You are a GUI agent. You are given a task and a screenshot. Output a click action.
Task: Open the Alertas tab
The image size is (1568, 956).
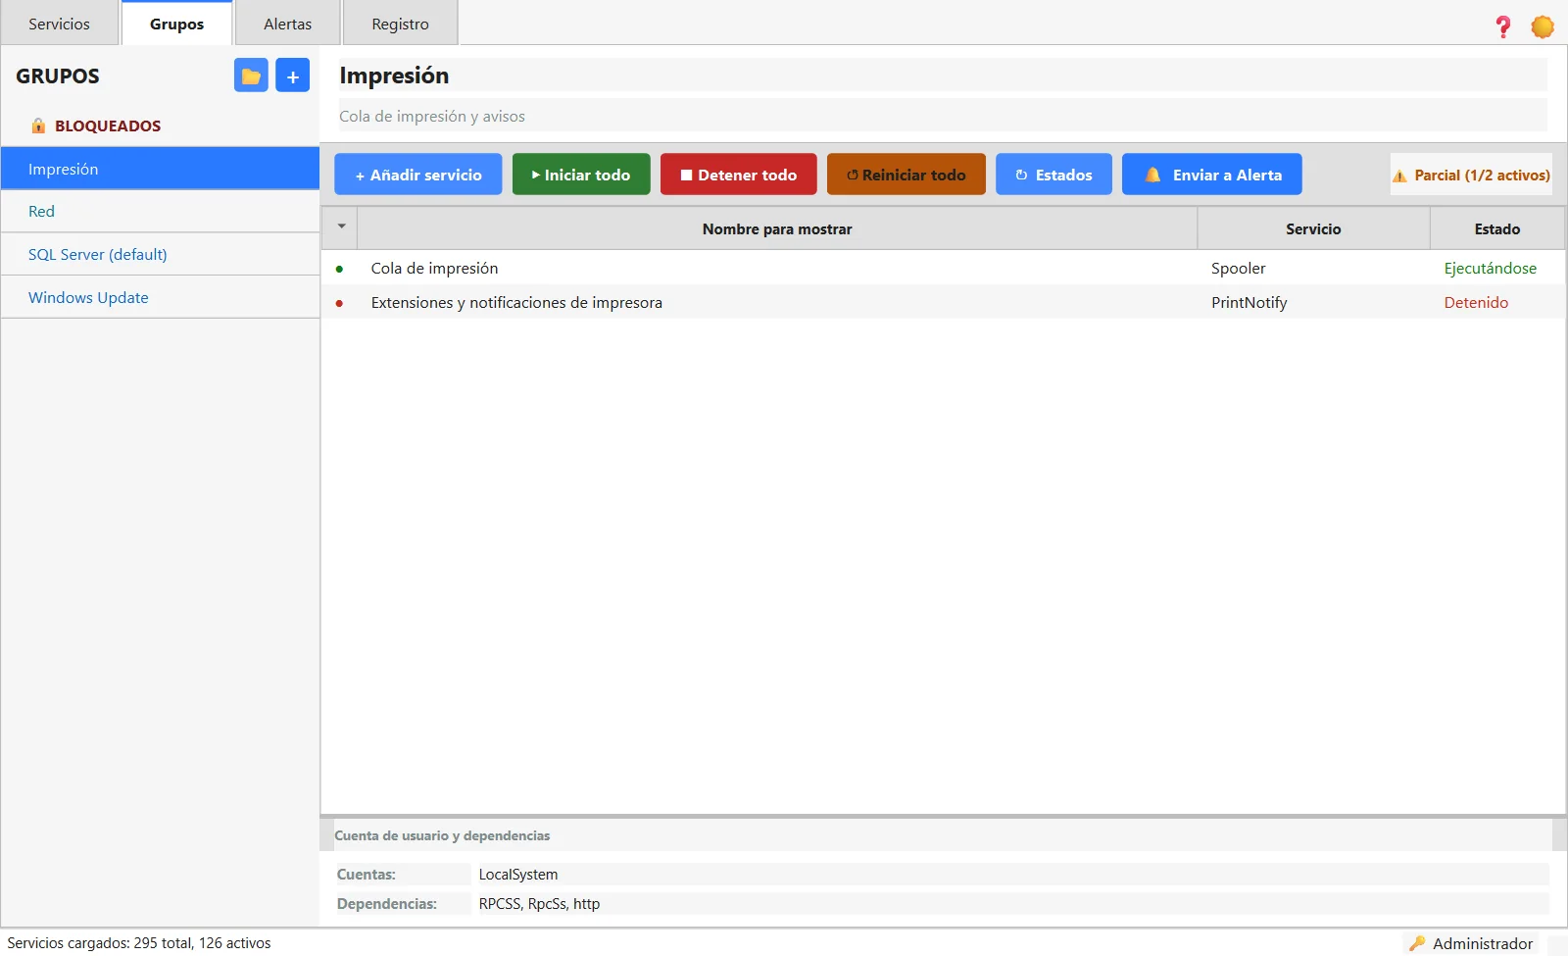287,24
